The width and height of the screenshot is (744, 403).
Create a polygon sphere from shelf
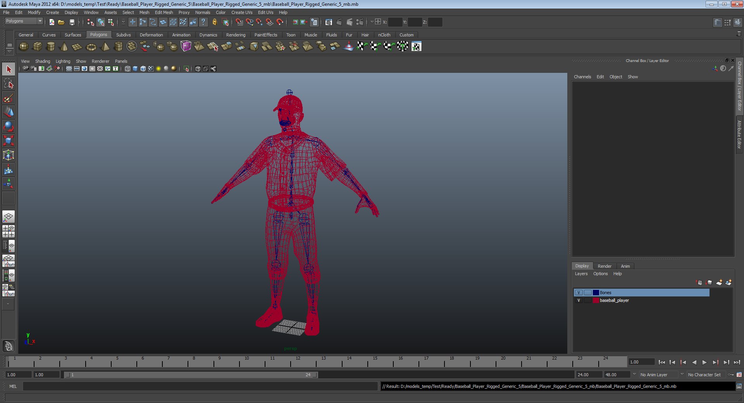(24, 46)
